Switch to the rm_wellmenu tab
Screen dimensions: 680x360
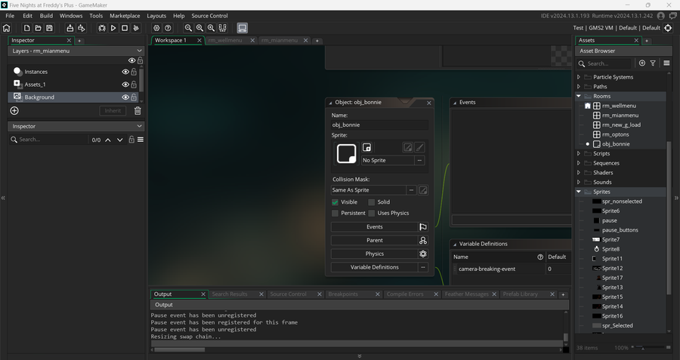tap(225, 40)
